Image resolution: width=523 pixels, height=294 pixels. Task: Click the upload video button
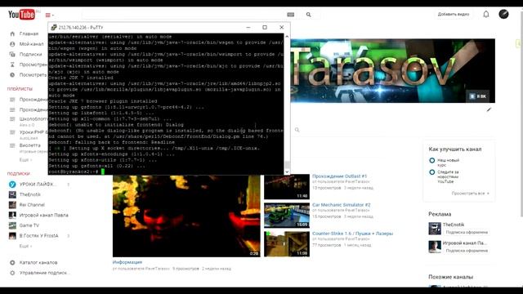[x=454, y=15]
